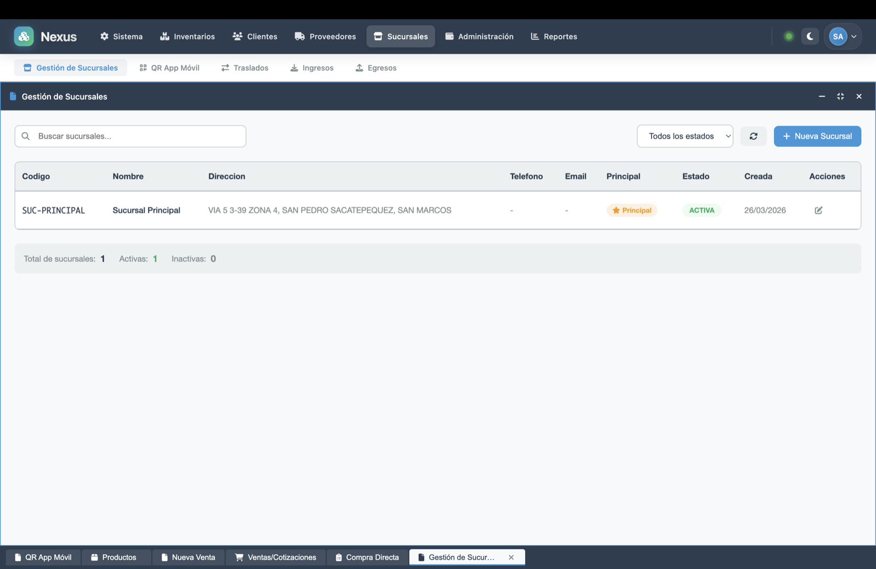This screenshot has width=876, height=569.
Task: Click the Principal star badge
Action: 631,210
